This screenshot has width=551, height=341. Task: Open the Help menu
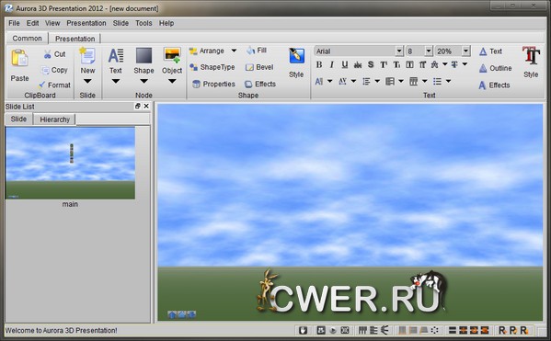tap(166, 23)
